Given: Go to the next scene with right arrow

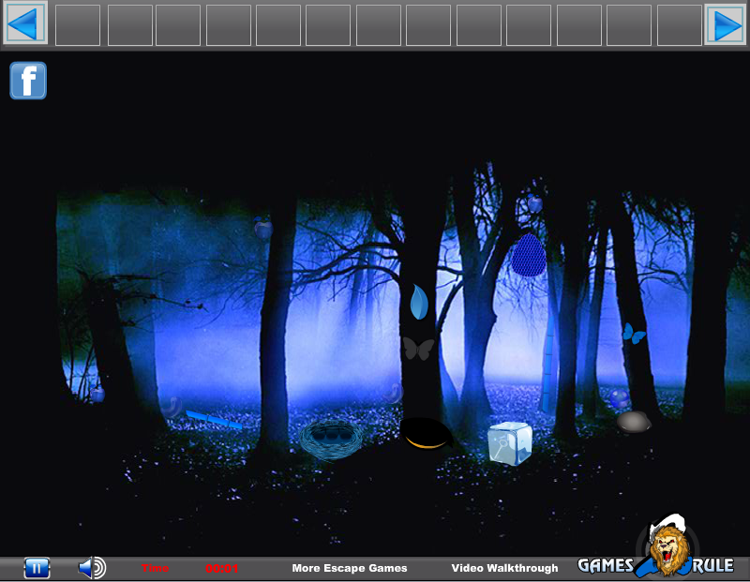Looking at the screenshot, I should pos(725,24).
